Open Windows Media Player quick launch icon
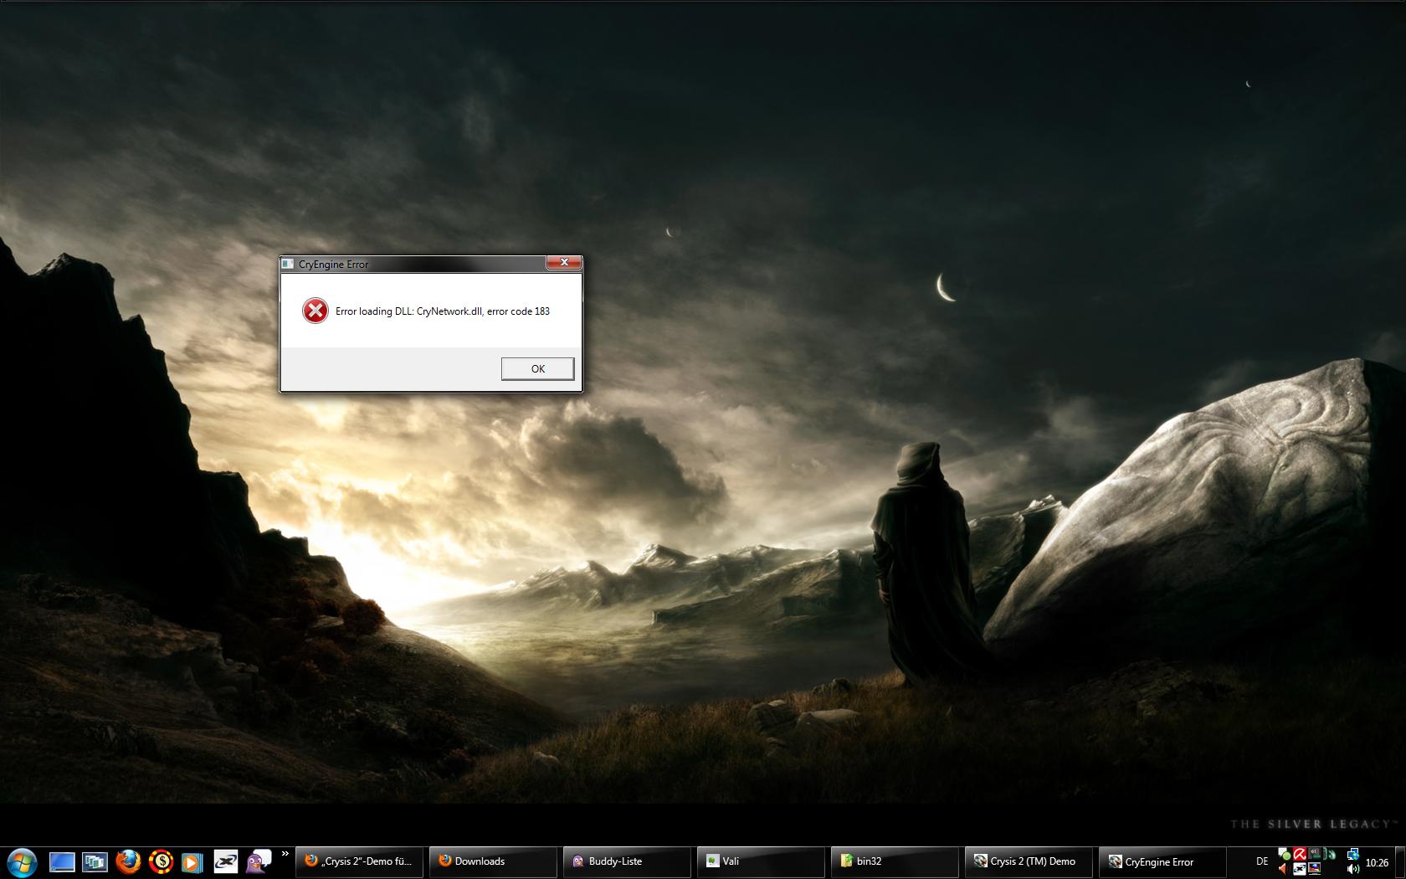Screen dimensions: 1406x879 (x=192, y=861)
